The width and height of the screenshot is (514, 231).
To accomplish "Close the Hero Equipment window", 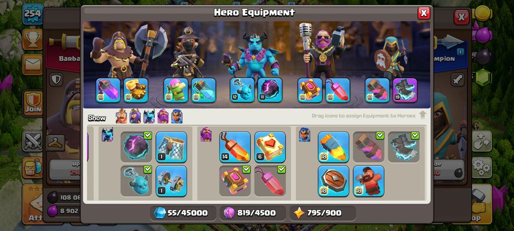I will (423, 13).
